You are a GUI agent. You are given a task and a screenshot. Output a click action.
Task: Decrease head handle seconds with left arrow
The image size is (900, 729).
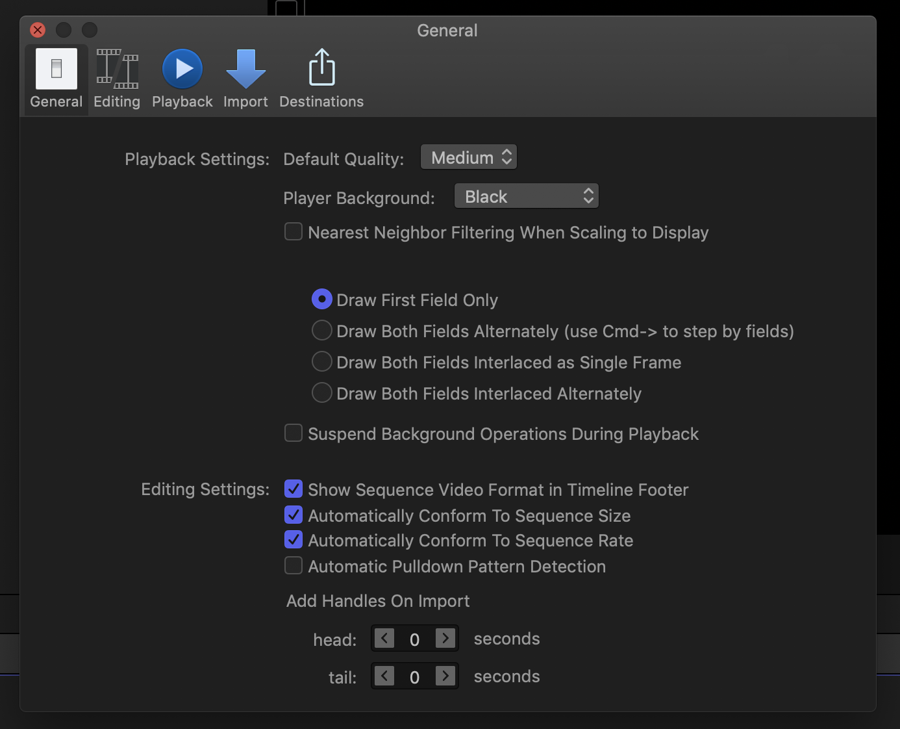click(x=384, y=639)
